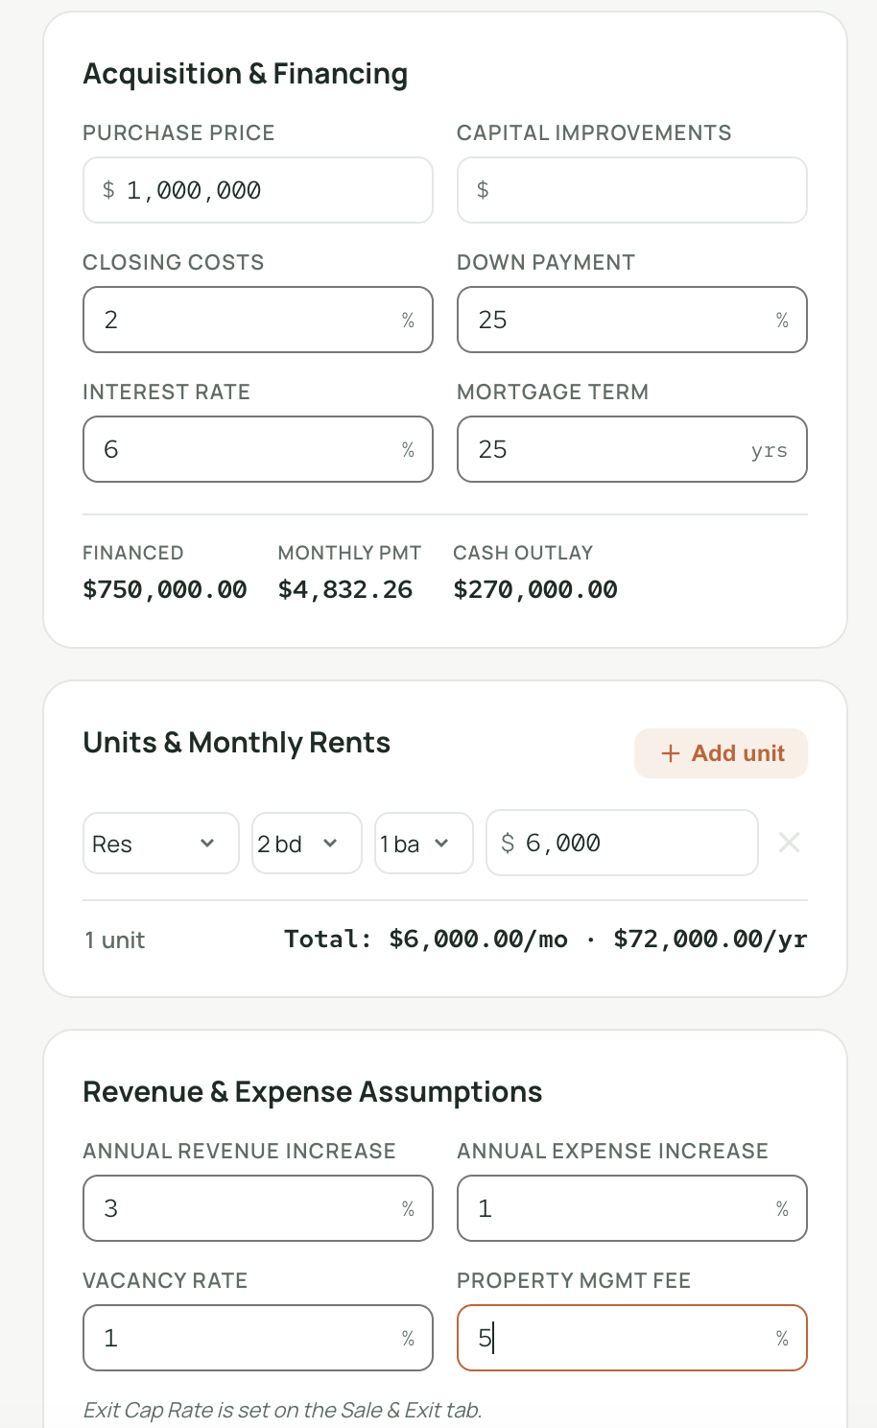
Task: Select the Interest Rate input
Action: click(x=258, y=449)
